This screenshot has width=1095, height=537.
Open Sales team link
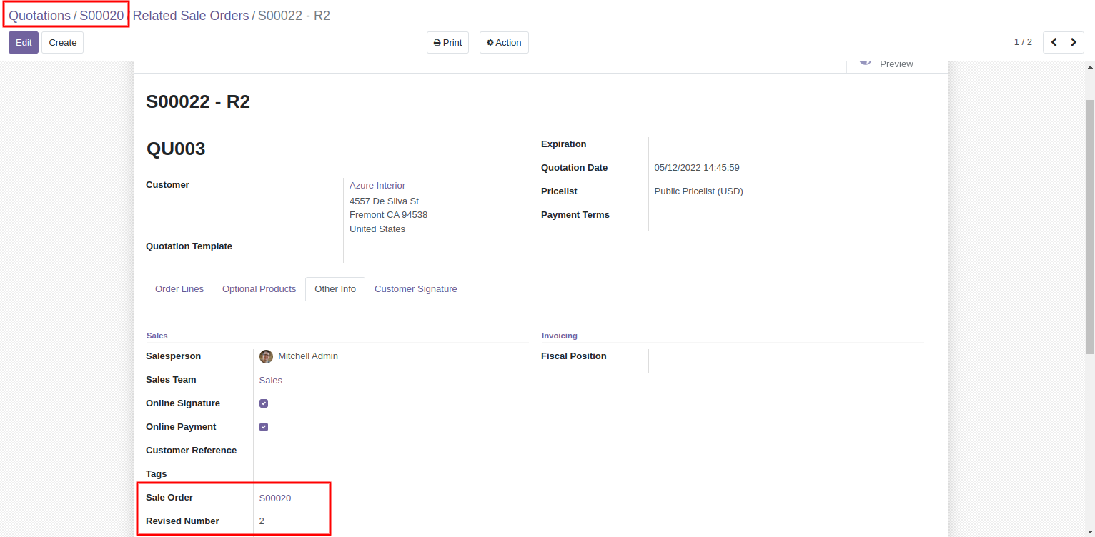[271, 381]
